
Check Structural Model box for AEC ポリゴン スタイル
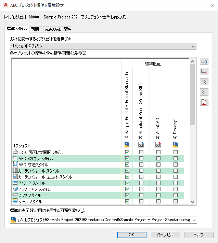(141, 159)
